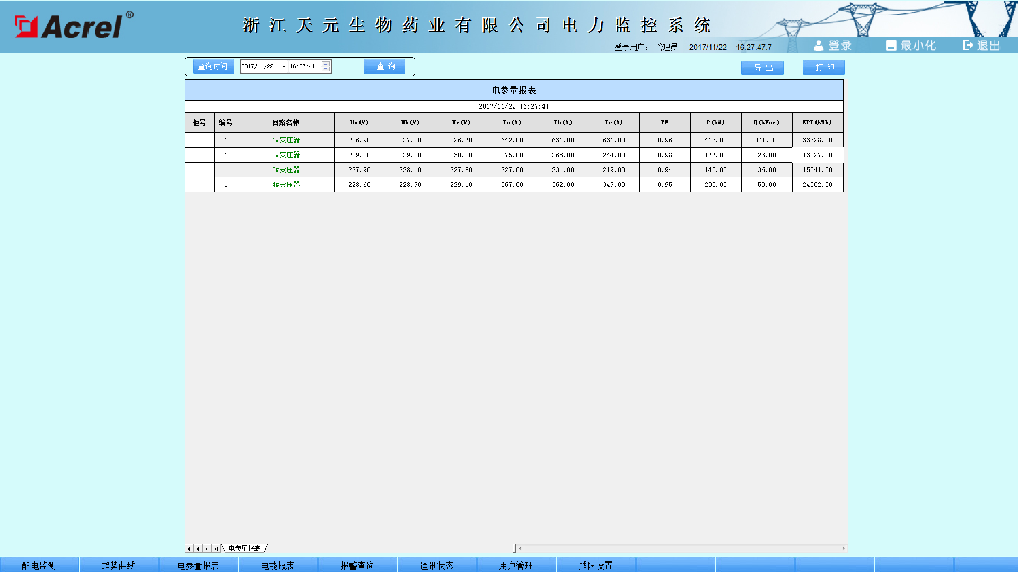Increase the query time with up spinner

[x=326, y=64]
